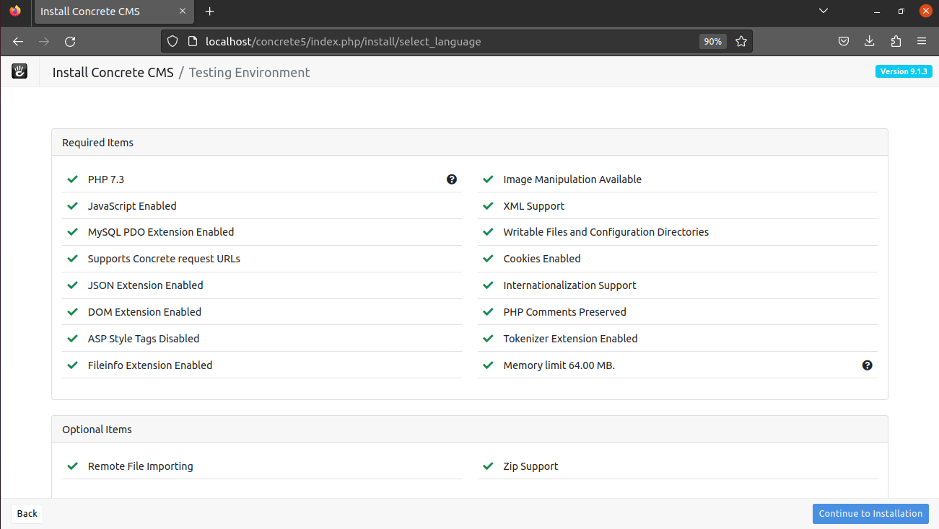Click the Concrete CMS hand logo icon

click(19, 71)
